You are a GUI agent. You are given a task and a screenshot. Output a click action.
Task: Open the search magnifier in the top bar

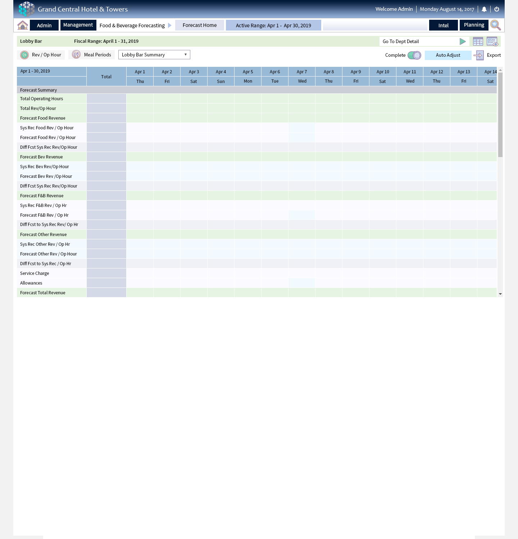(x=495, y=25)
